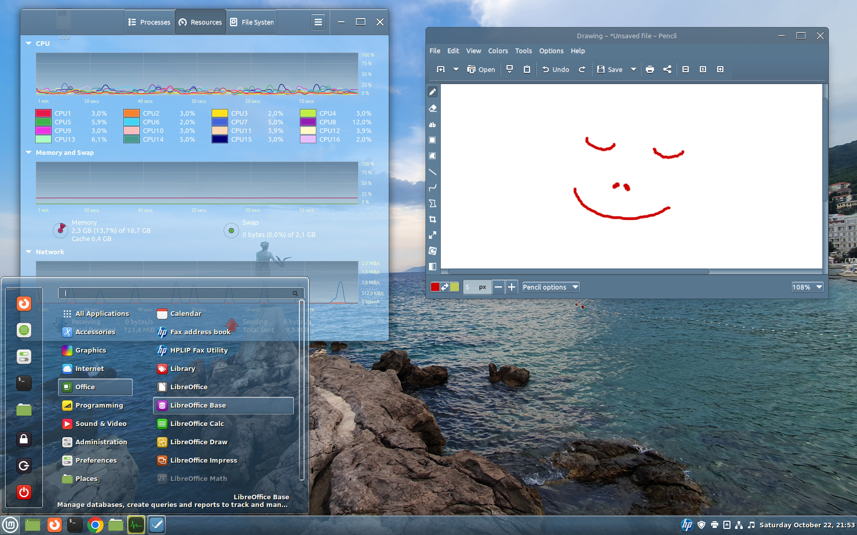The image size is (857, 535).
Task: Open System Monitor hamburger menu
Action: [318, 22]
